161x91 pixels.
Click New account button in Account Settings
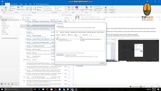pos(58,35)
